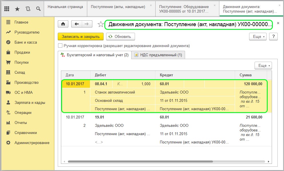Open help with question mark button
The height and width of the screenshot is (171, 284).
tap(273, 36)
